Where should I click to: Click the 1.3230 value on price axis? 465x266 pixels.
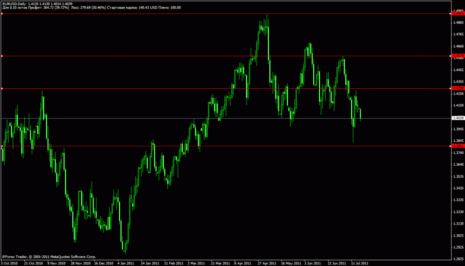[x=458, y=212]
